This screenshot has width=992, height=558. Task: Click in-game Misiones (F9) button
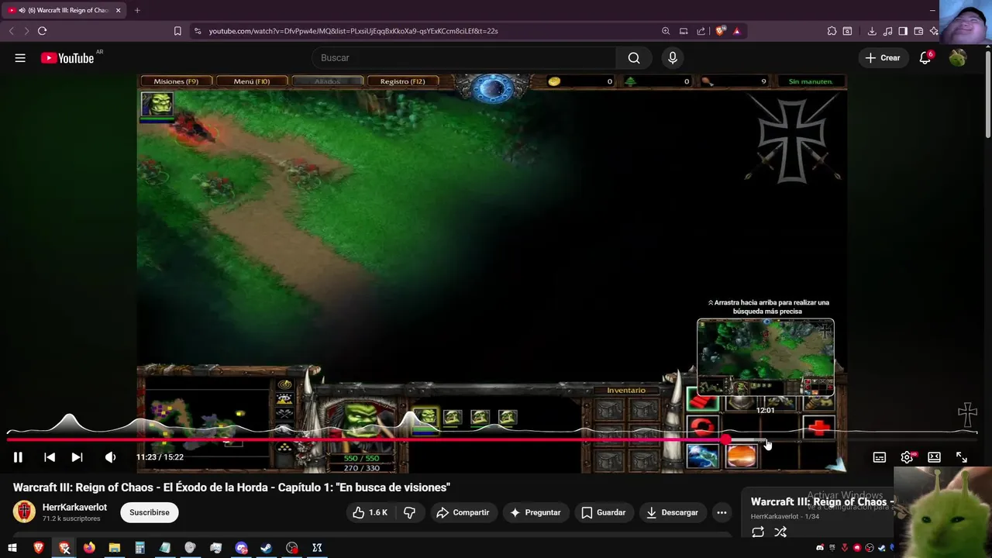tap(176, 81)
